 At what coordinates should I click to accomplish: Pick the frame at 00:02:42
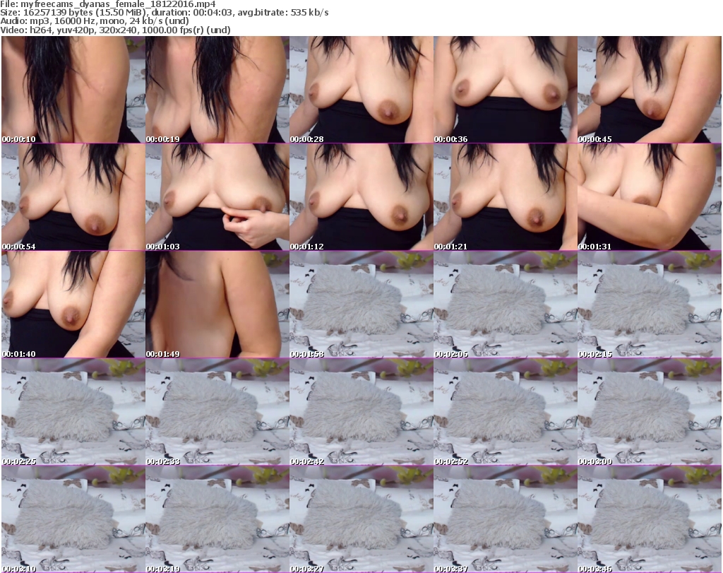tap(361, 412)
